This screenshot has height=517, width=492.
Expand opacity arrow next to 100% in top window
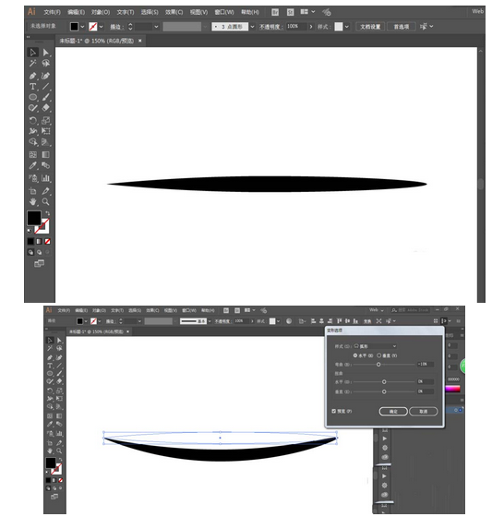[311, 27]
